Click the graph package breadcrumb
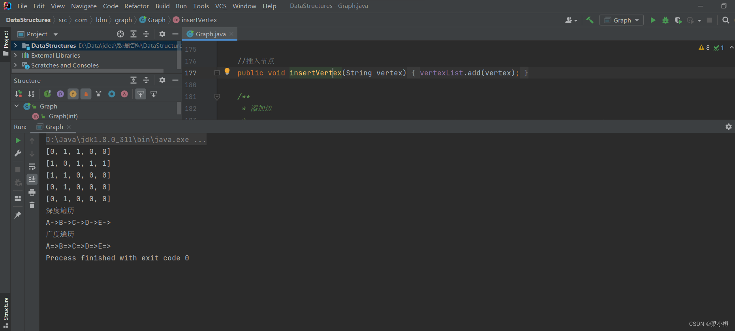The height and width of the screenshot is (331, 735). point(123,20)
